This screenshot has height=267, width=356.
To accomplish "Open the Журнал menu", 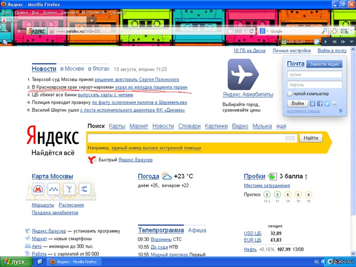I will click(50, 13).
